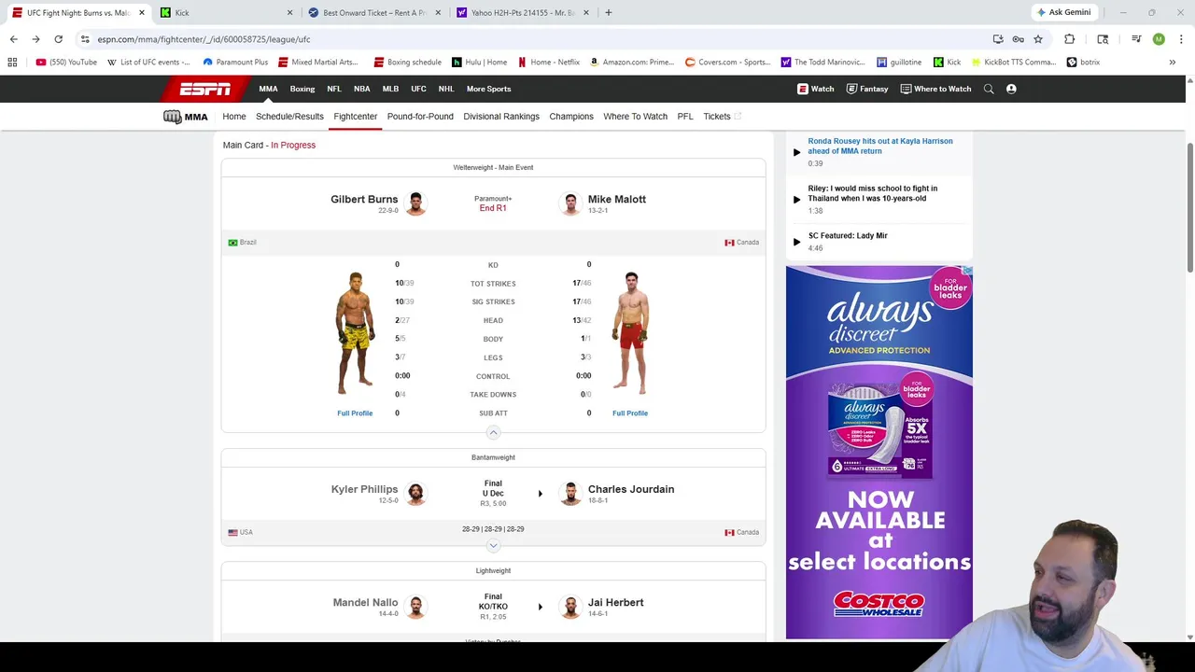Click the ESPN logo
The width and height of the screenshot is (1195, 672).
pos(204,89)
